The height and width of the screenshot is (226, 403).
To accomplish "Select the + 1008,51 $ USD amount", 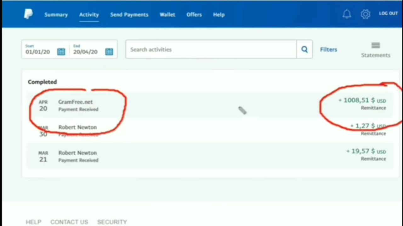I will point(362,100).
